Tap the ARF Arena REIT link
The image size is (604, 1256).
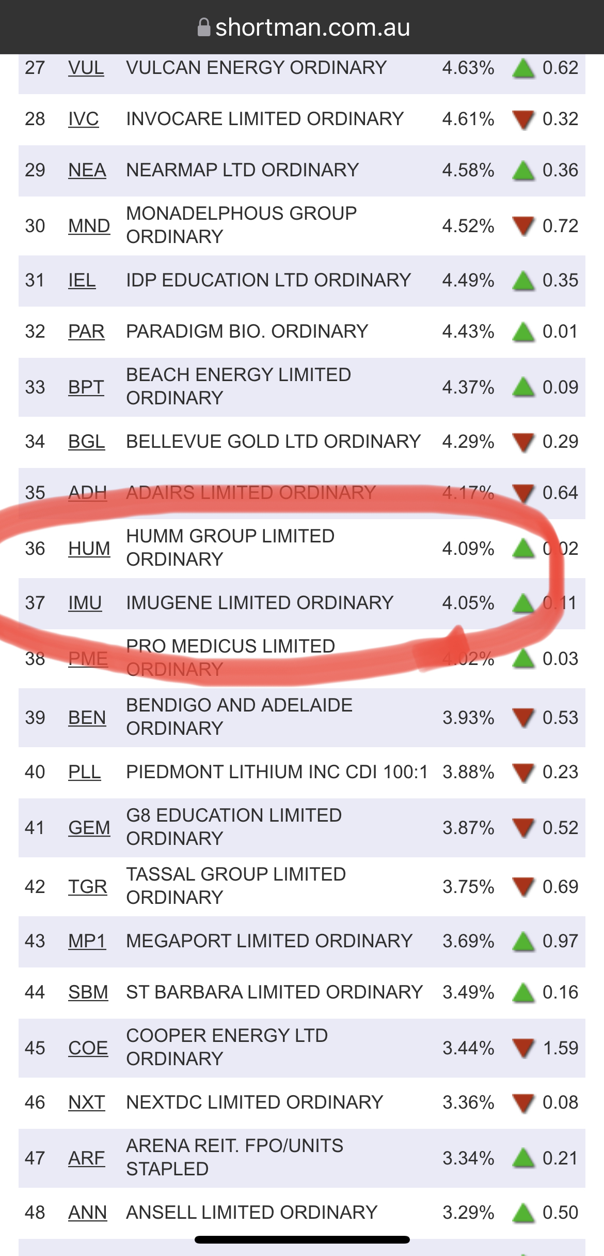click(x=86, y=1158)
